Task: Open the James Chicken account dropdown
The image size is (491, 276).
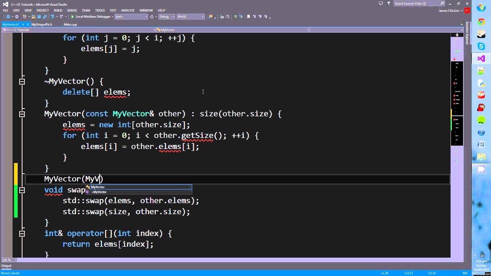Action: pyautogui.click(x=451, y=10)
